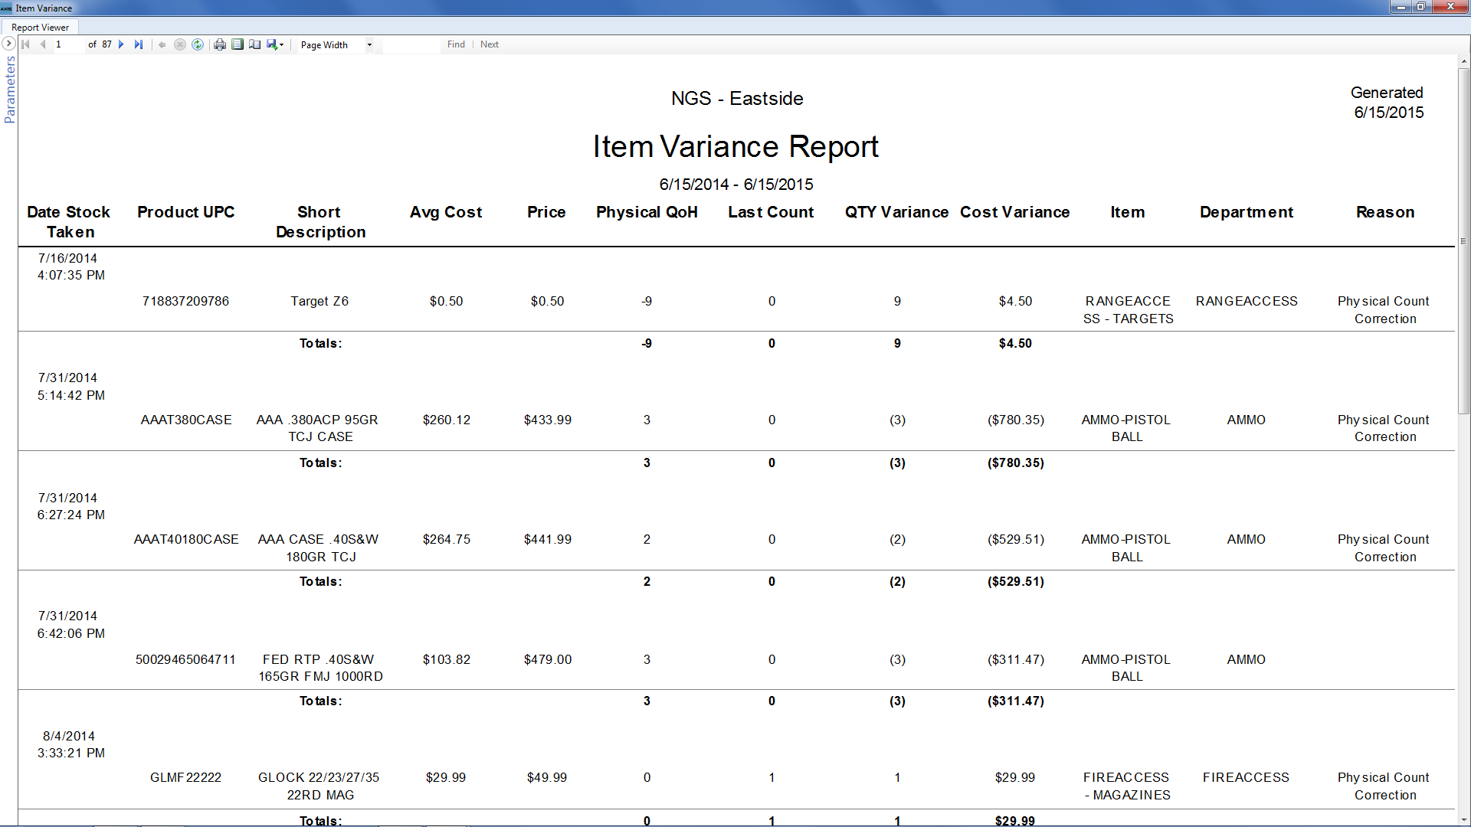Screen dimensions: 1471x827
Task: Maximize or restore the Item Variance window
Action: [x=1420, y=7]
